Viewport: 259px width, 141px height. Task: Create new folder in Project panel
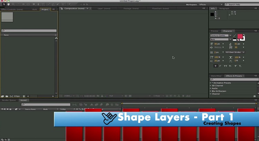[7, 96]
